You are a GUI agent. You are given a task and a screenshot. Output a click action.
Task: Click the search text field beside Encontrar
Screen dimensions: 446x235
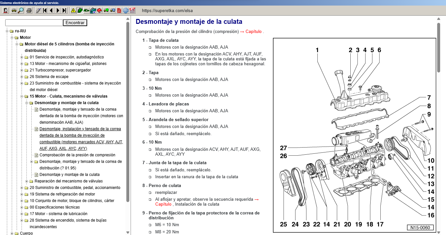(34, 23)
